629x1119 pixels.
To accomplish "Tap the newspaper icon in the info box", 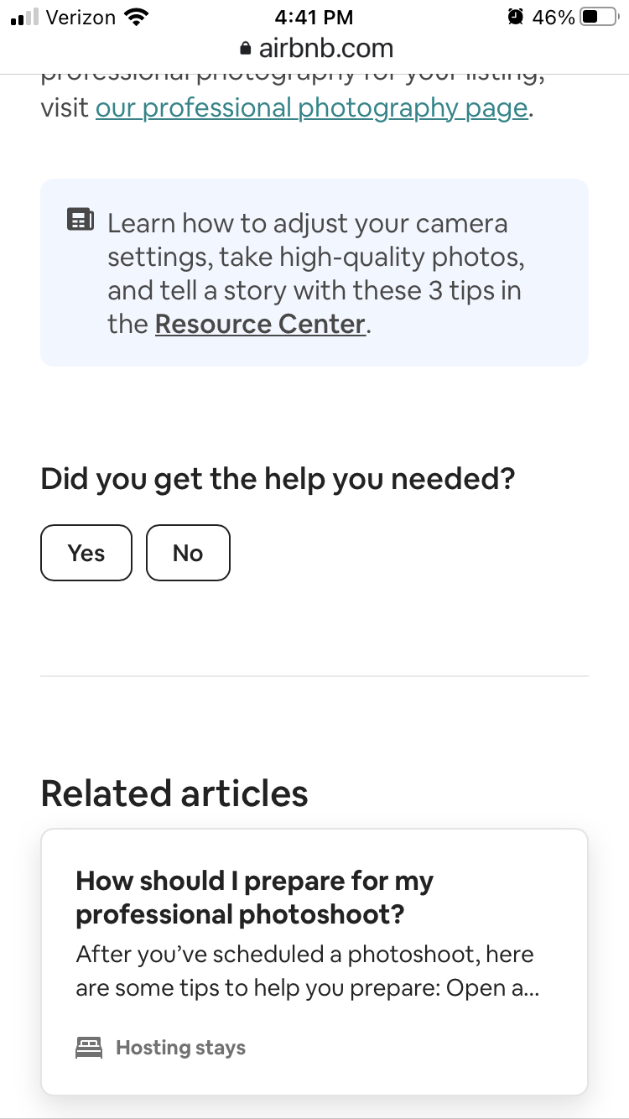I will pos(81,221).
